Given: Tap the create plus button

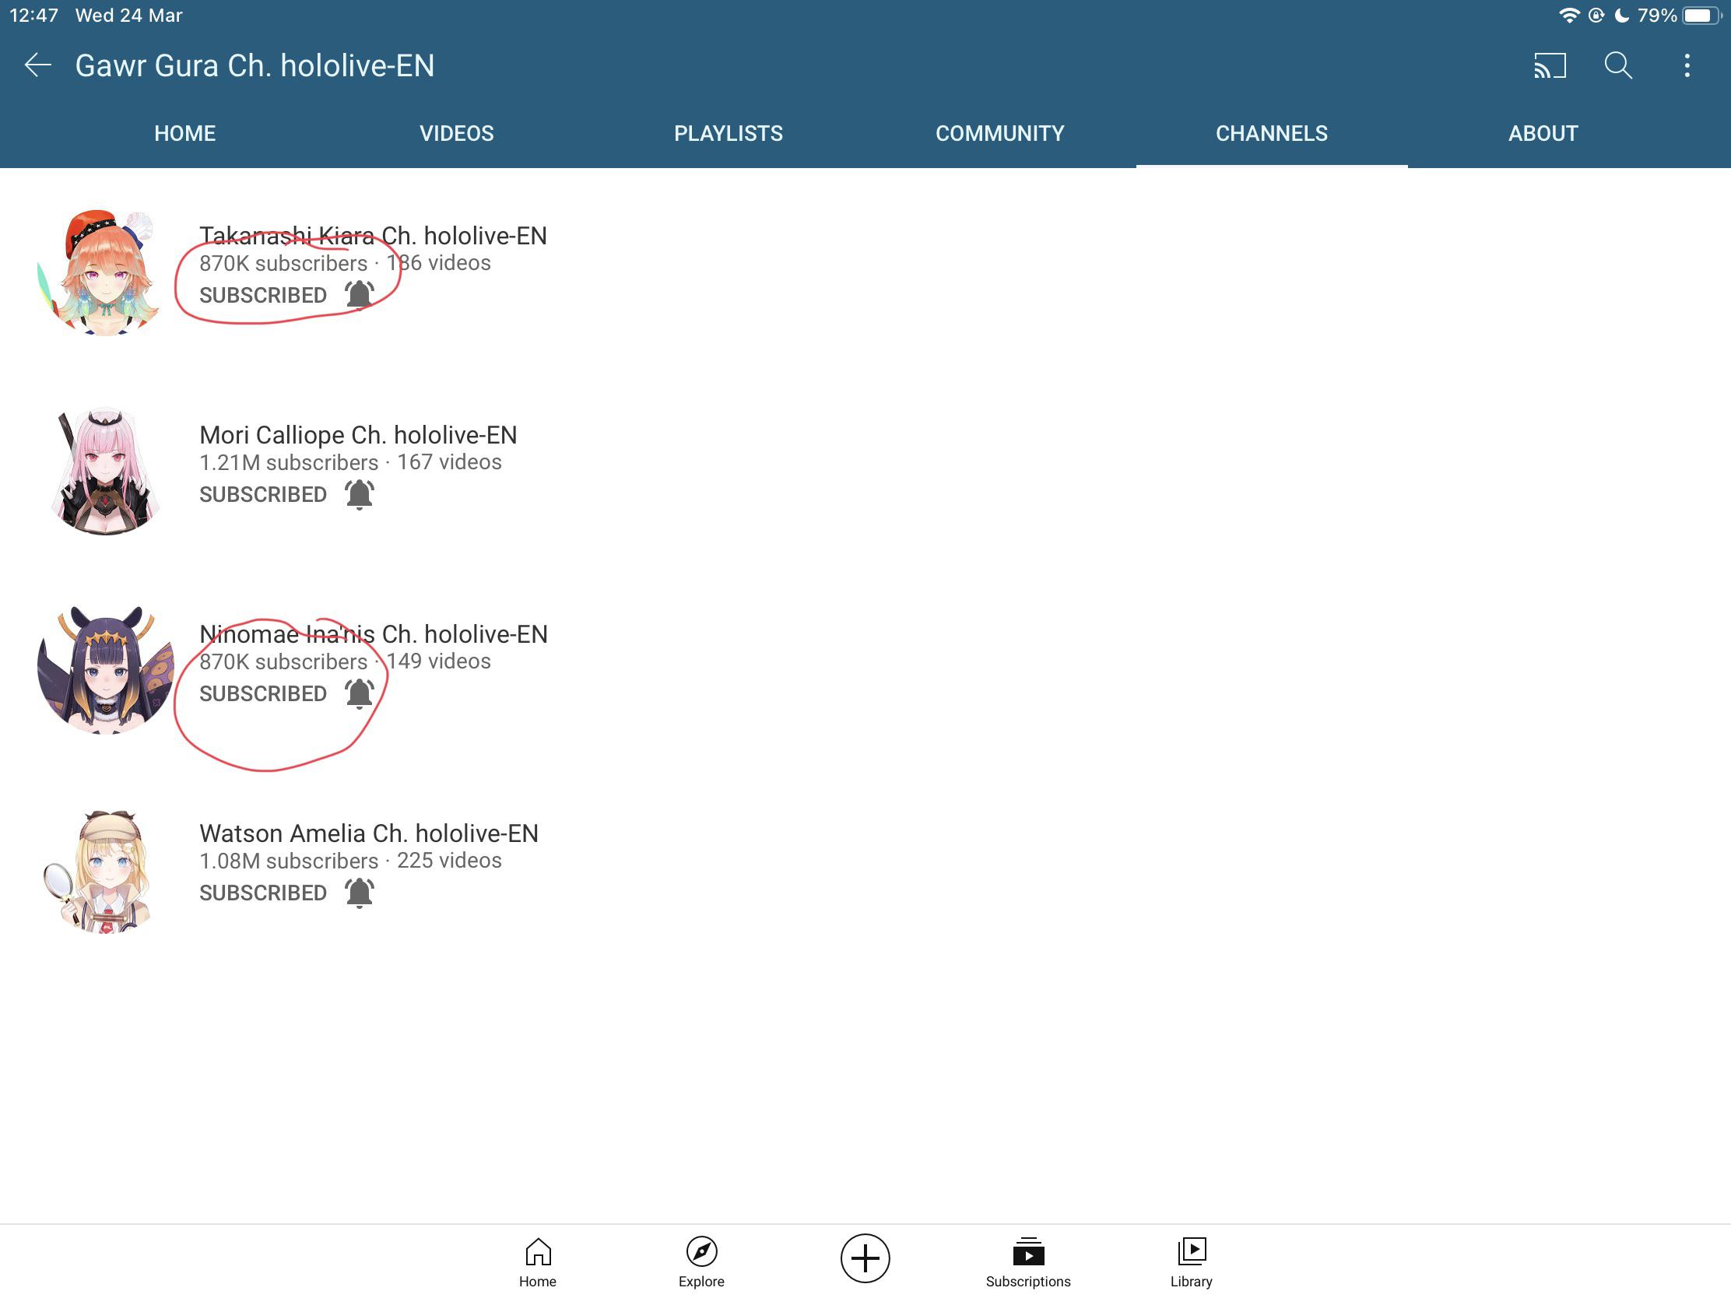Looking at the screenshot, I should [x=865, y=1258].
